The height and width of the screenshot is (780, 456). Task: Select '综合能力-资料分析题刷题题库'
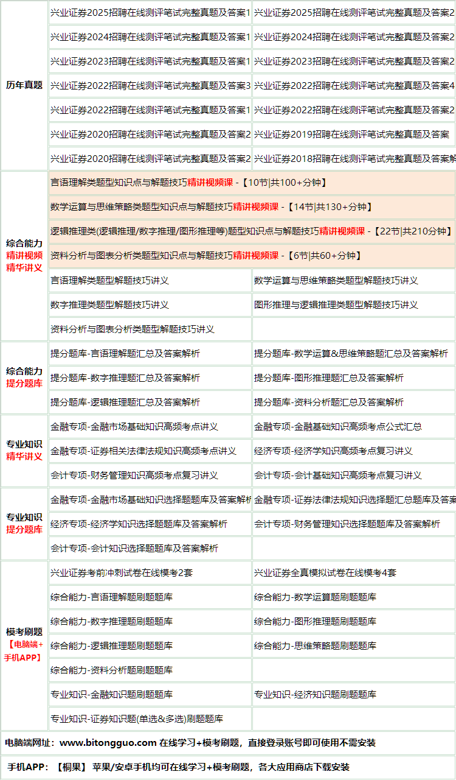click(150, 670)
